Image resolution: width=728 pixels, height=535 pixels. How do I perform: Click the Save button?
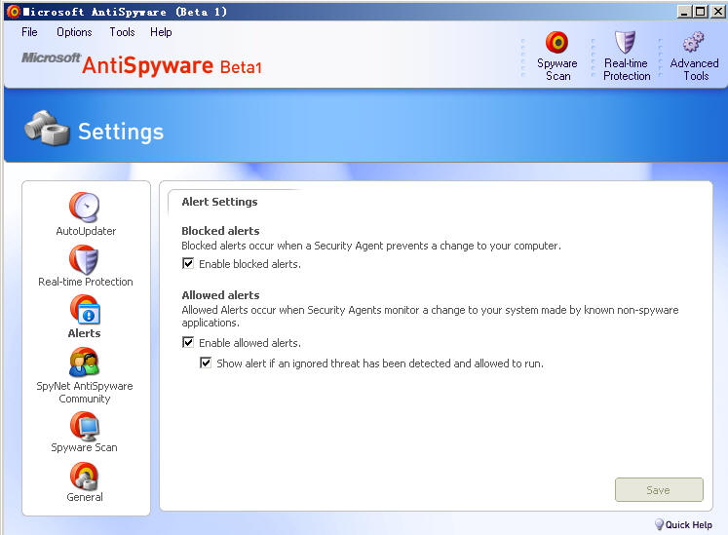tap(659, 489)
